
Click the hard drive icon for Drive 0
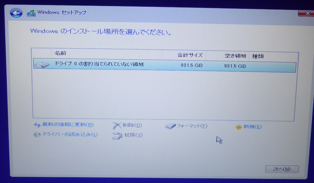click(42, 65)
